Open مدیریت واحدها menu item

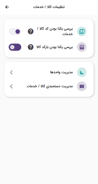click(x=49, y=72)
